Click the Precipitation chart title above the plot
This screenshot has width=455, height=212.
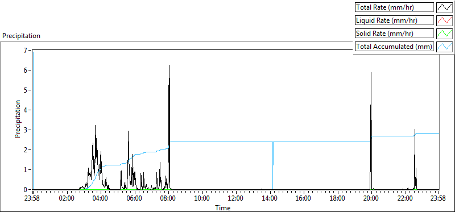pyautogui.click(x=21, y=36)
